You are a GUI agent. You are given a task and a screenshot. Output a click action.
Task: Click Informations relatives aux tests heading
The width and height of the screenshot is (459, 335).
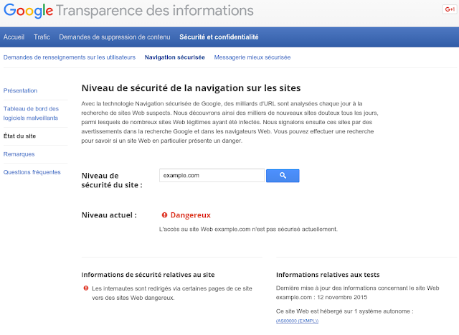(328, 275)
